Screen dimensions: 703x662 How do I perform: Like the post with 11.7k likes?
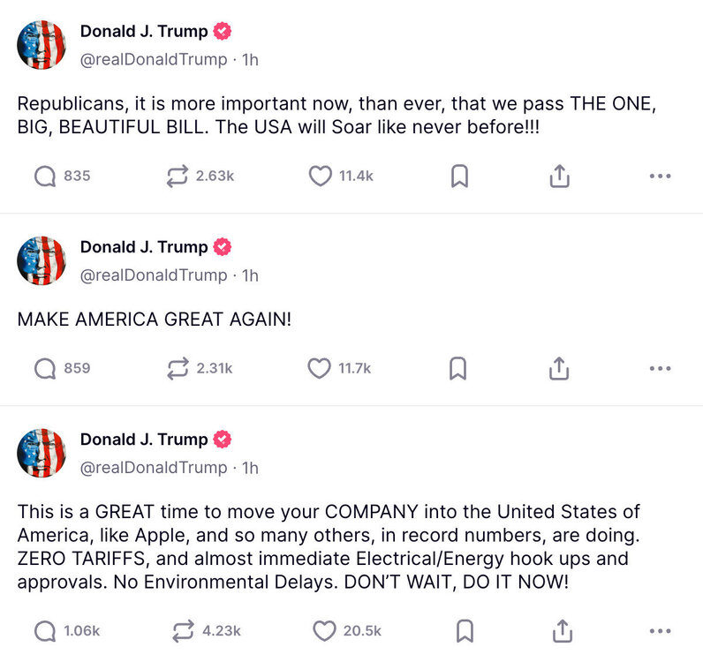pos(319,368)
